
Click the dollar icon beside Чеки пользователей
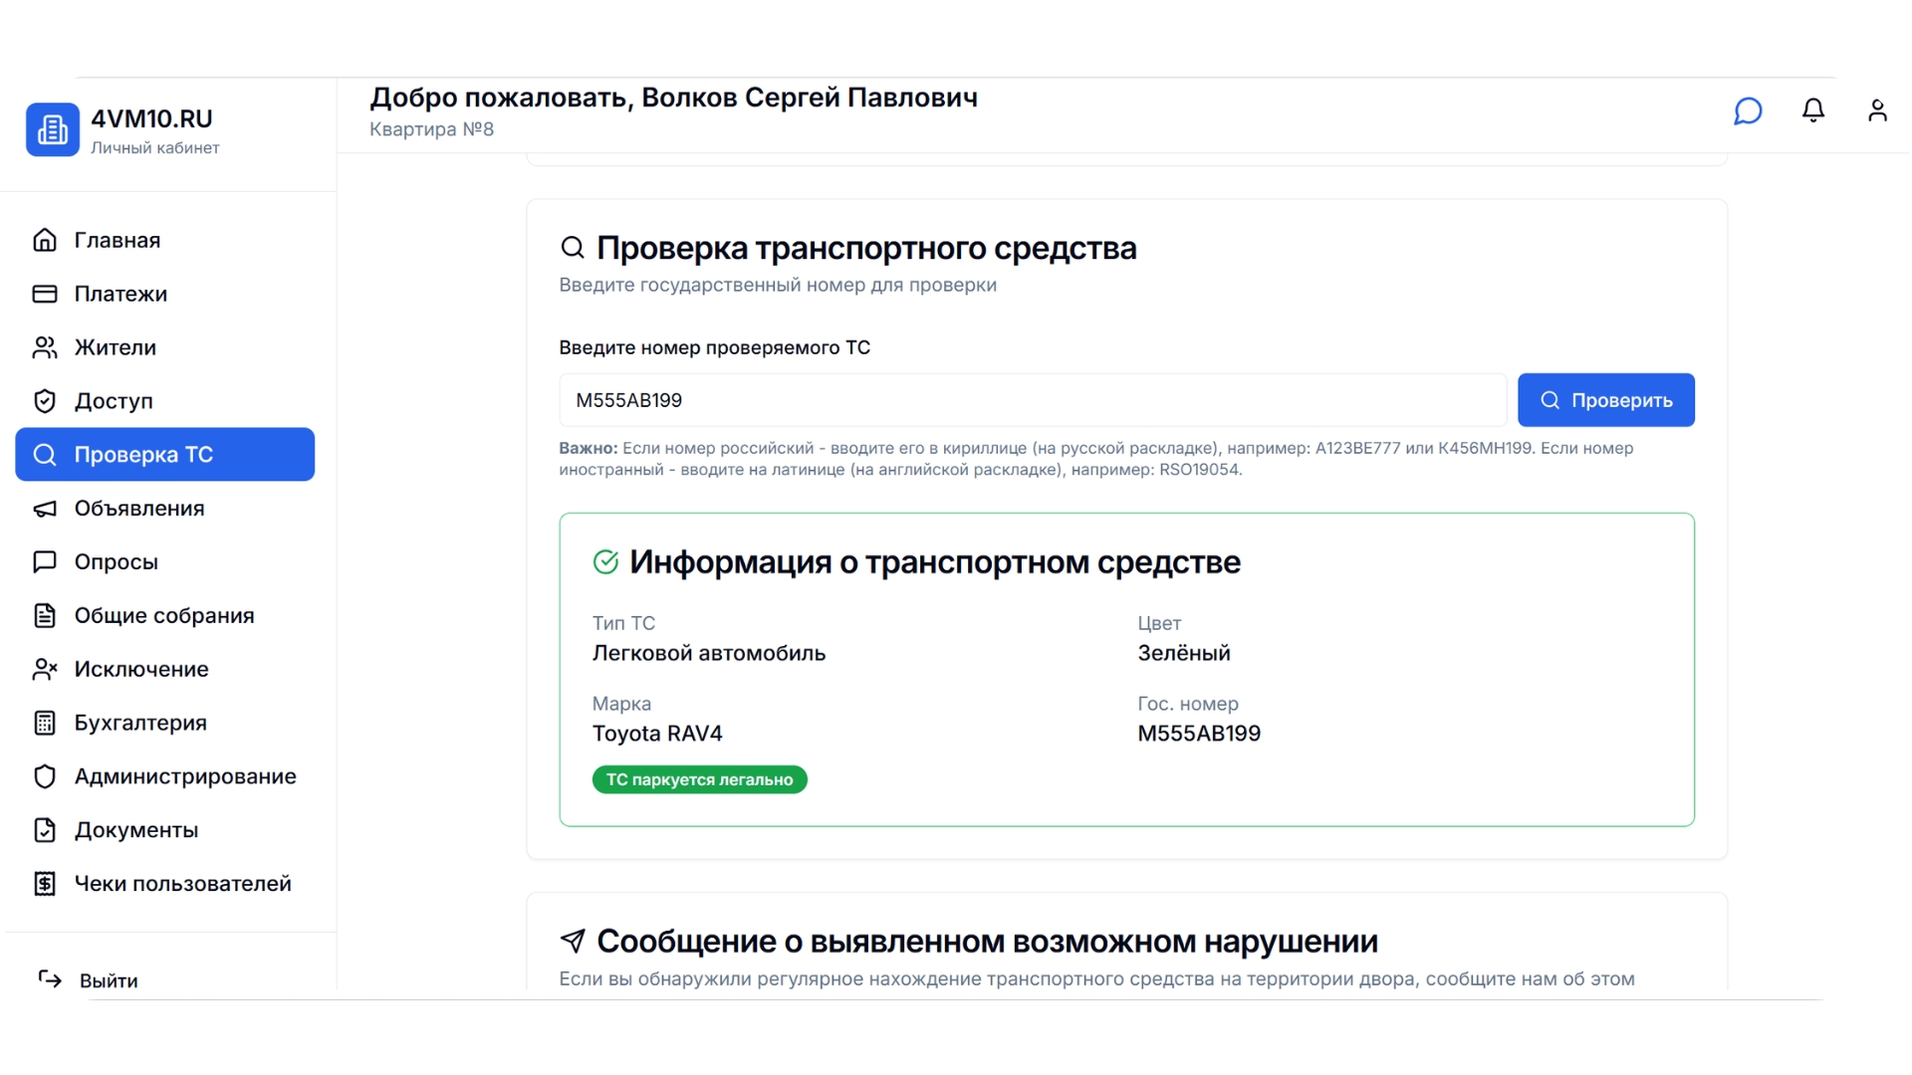[45, 883]
